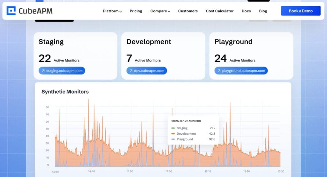Click the 14:40 time axis label
Screen dimensions: 327x177
(x=91, y=171)
